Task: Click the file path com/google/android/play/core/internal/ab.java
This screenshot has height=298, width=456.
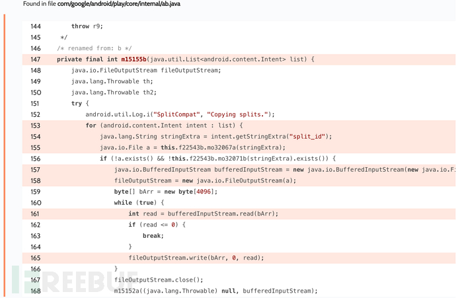Action: [119, 4]
